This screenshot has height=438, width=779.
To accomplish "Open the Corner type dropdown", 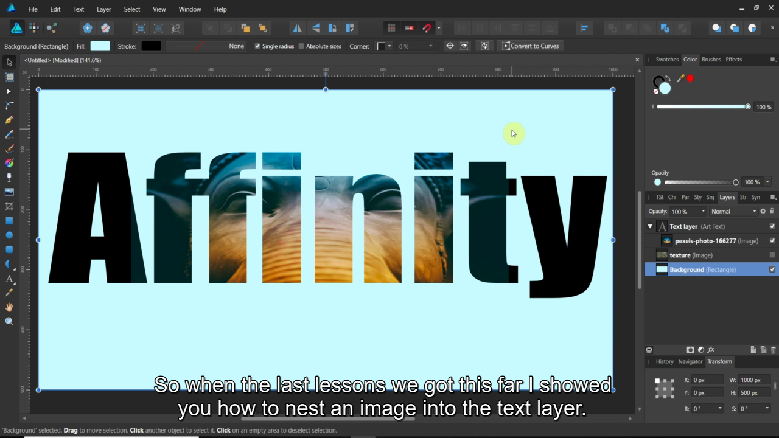I will tap(385, 46).
